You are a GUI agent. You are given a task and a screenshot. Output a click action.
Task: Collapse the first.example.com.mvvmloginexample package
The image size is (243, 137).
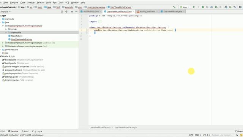(3, 26)
